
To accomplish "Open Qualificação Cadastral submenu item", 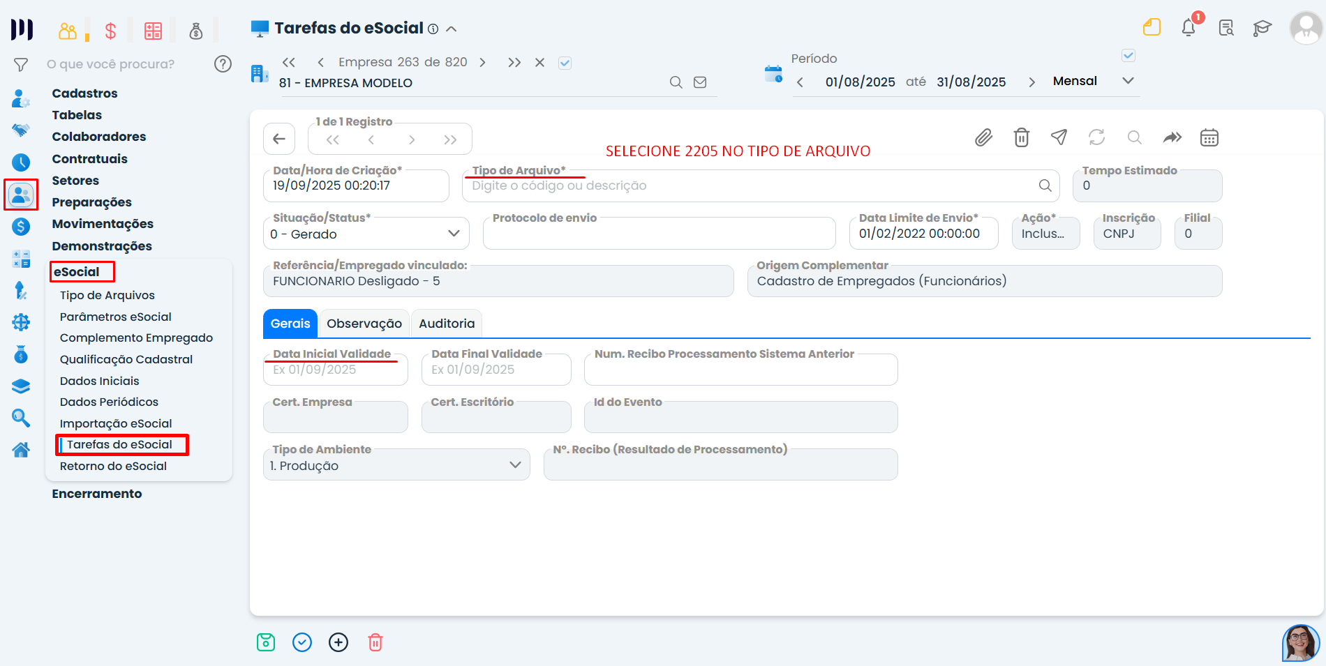I will pos(126,359).
